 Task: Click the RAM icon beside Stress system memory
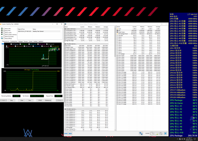2,34
